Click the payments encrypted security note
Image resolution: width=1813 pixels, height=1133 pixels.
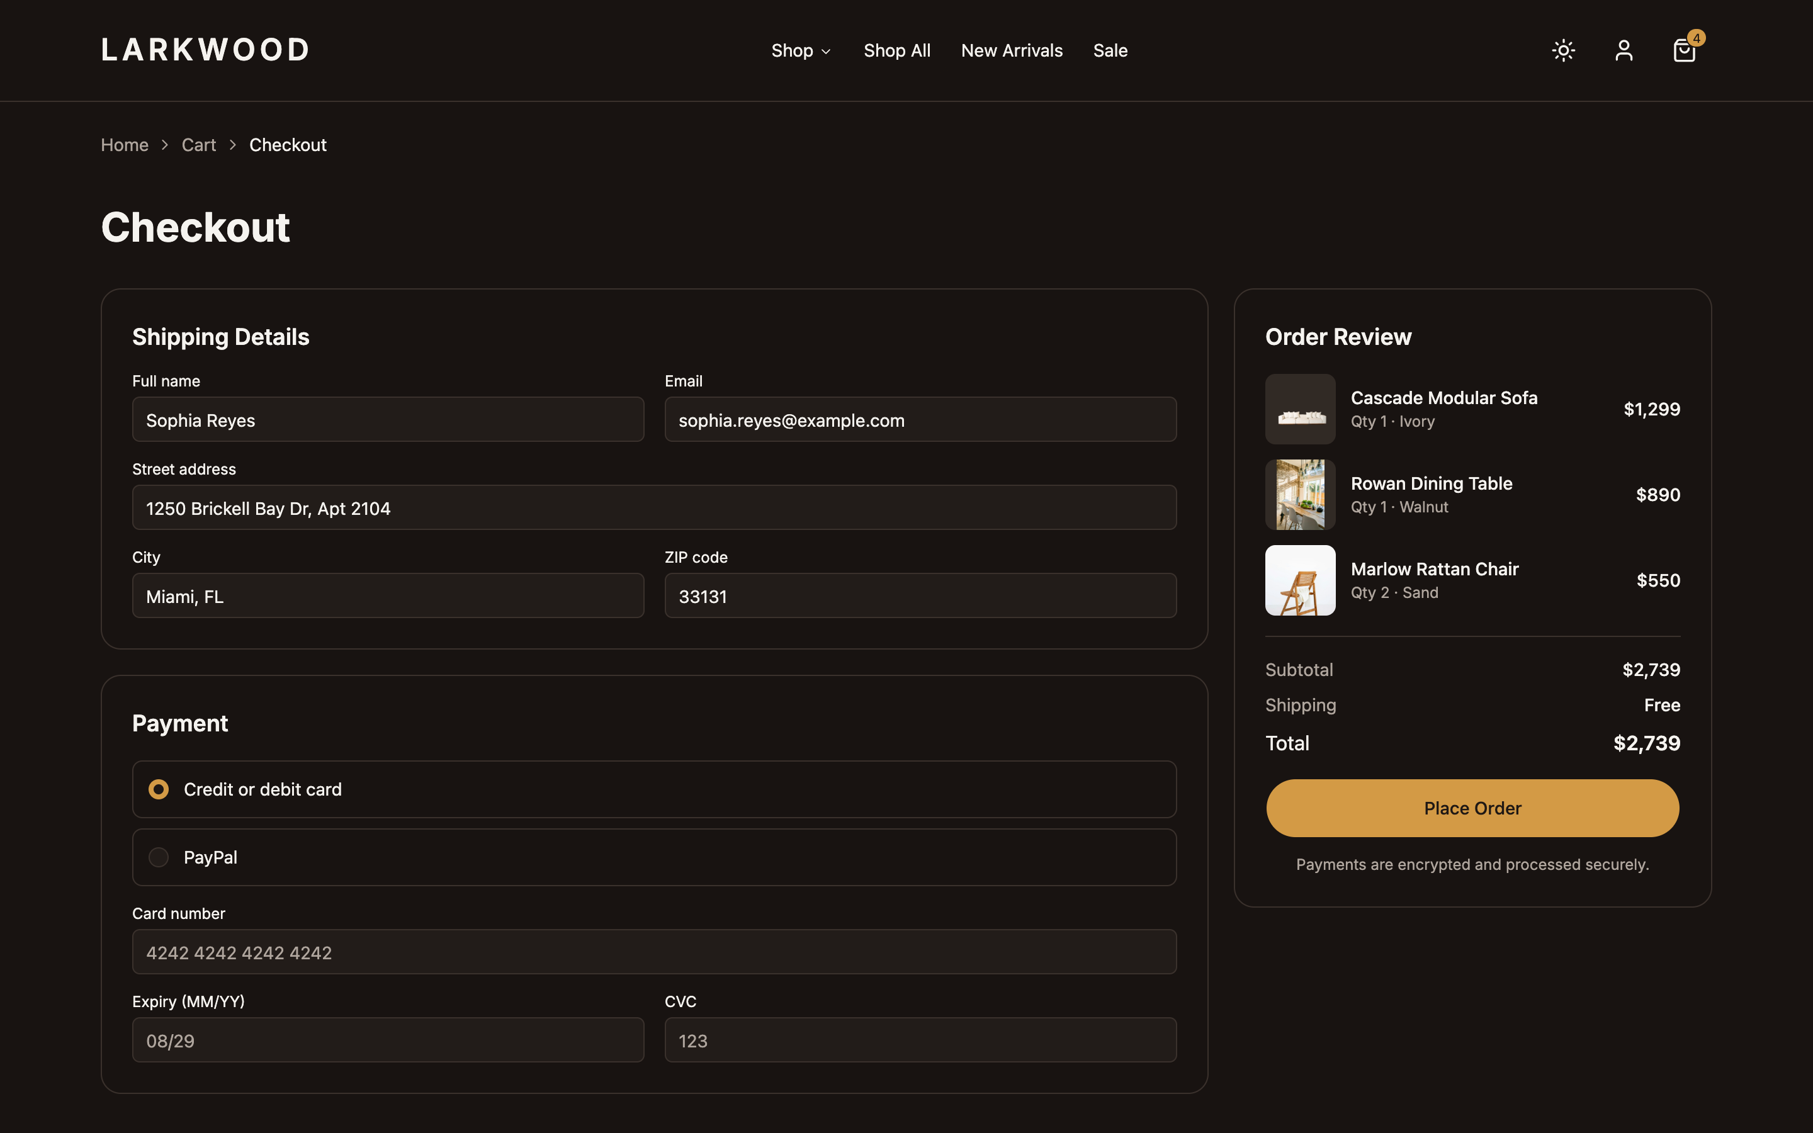pos(1472,864)
